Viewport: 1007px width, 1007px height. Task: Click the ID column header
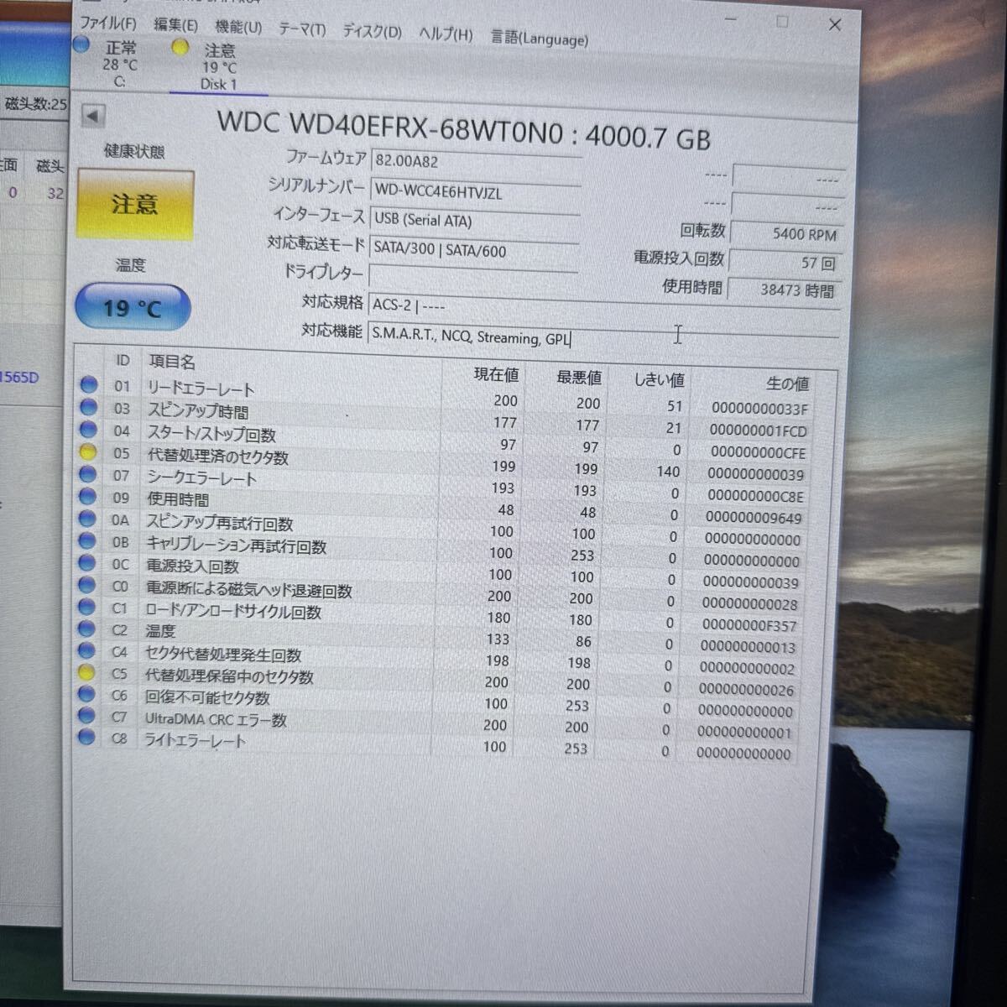[123, 360]
